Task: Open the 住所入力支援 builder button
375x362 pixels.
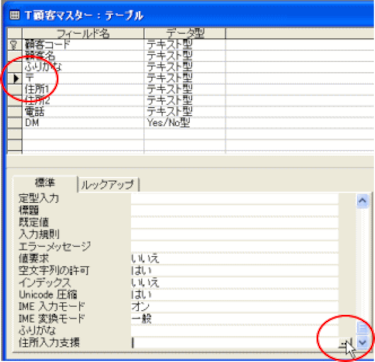Action: tap(345, 344)
